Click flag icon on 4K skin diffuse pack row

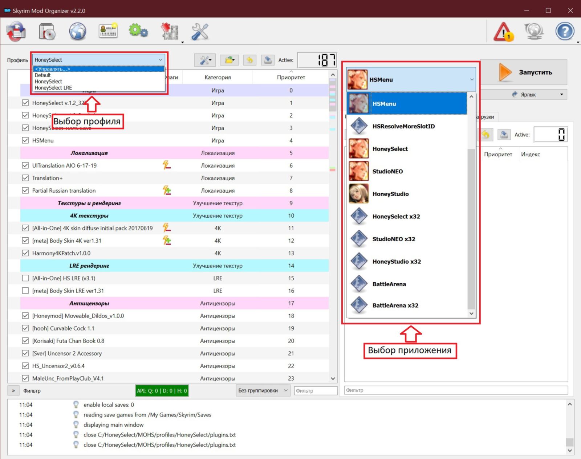(x=167, y=228)
